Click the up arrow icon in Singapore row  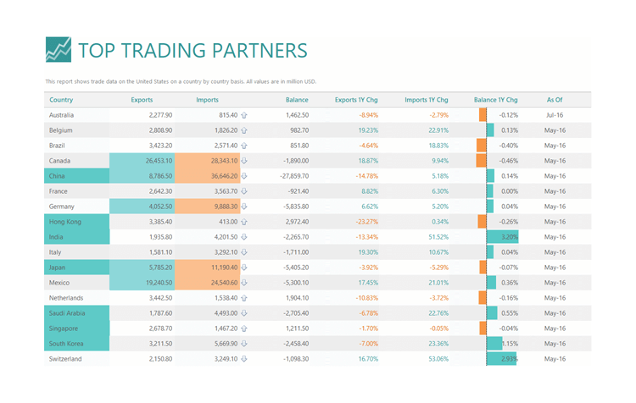[243, 328]
